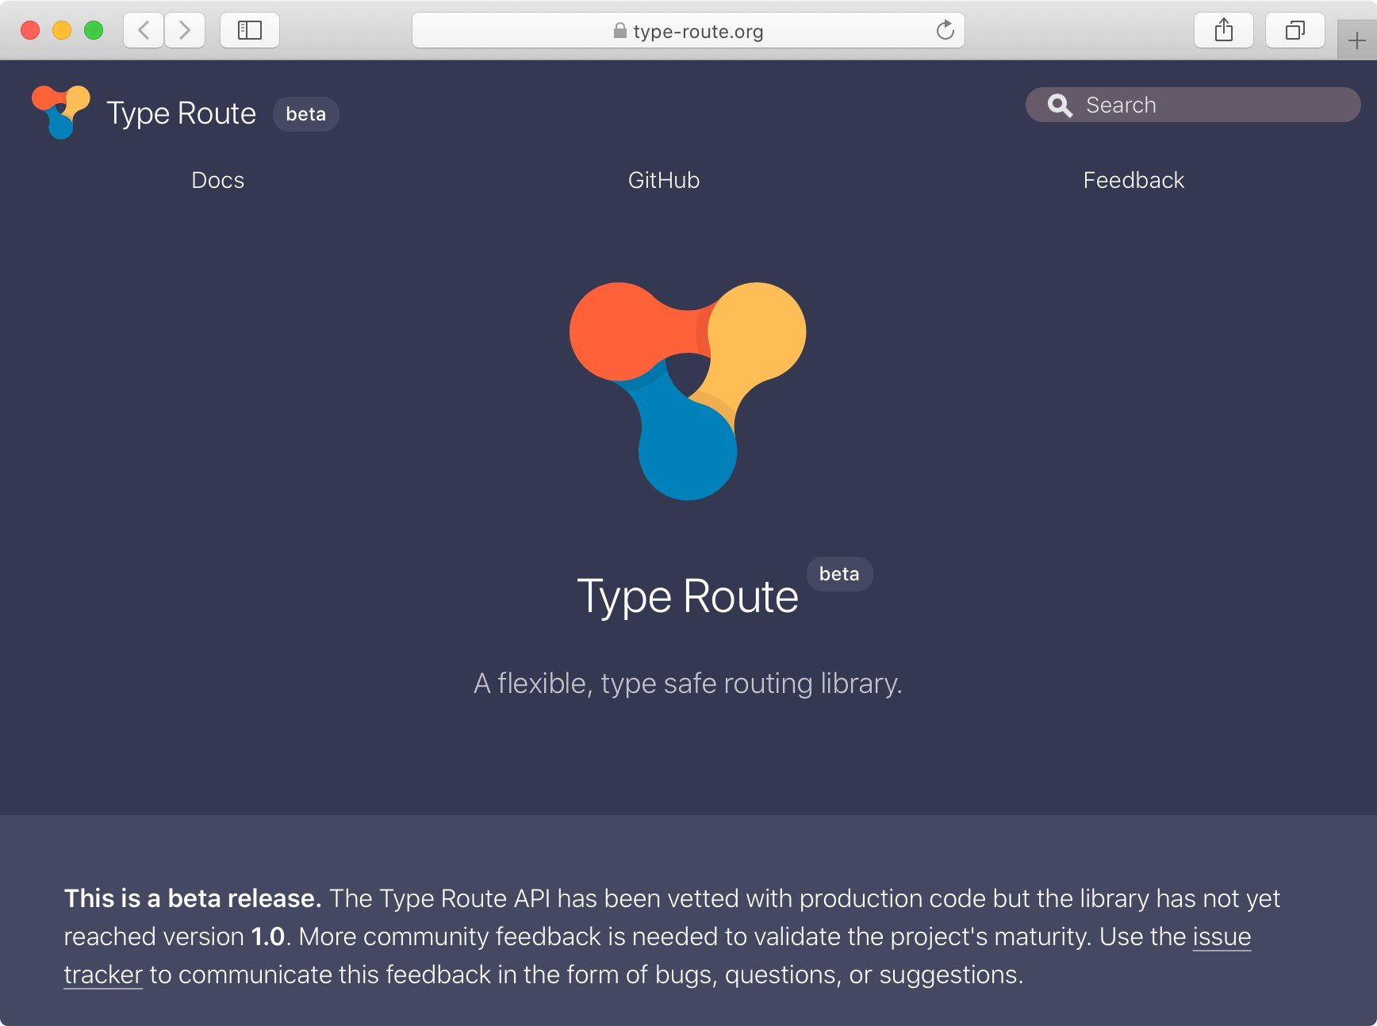1377x1026 pixels.
Task: Go forward with the Safari forward arrow
Action: click(x=185, y=30)
